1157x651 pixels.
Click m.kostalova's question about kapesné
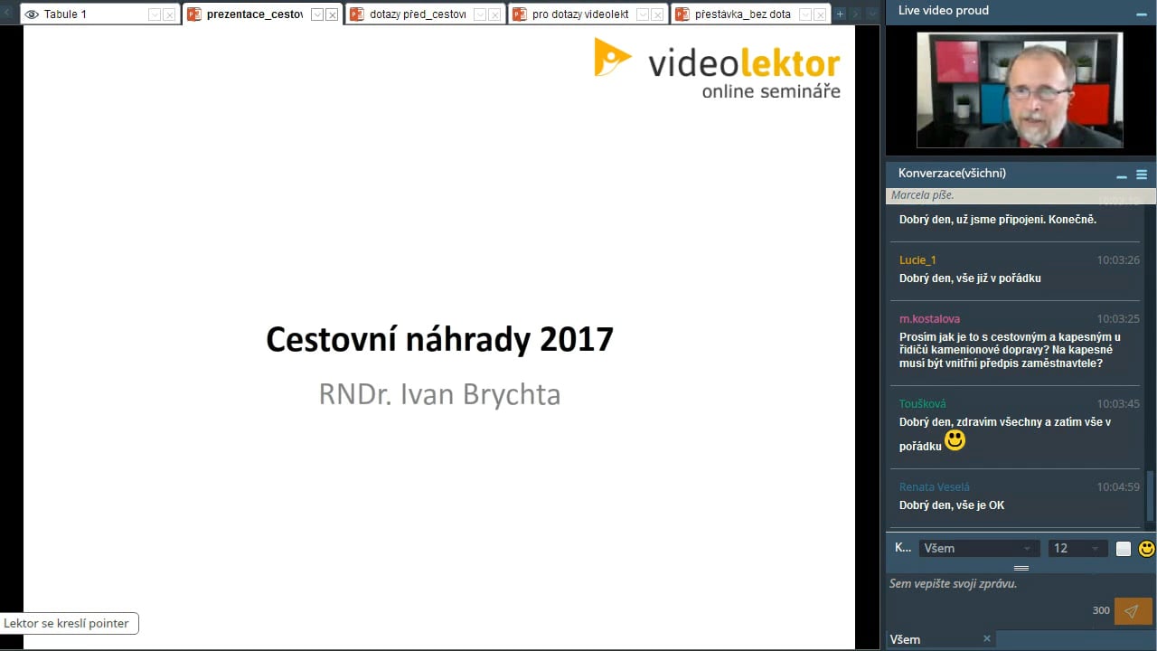click(x=1010, y=350)
